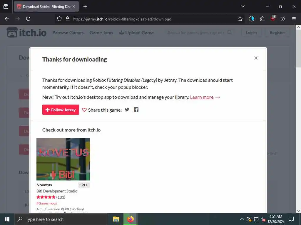
Task: Open the network status tray icon
Action: pyautogui.click(x=256, y=219)
